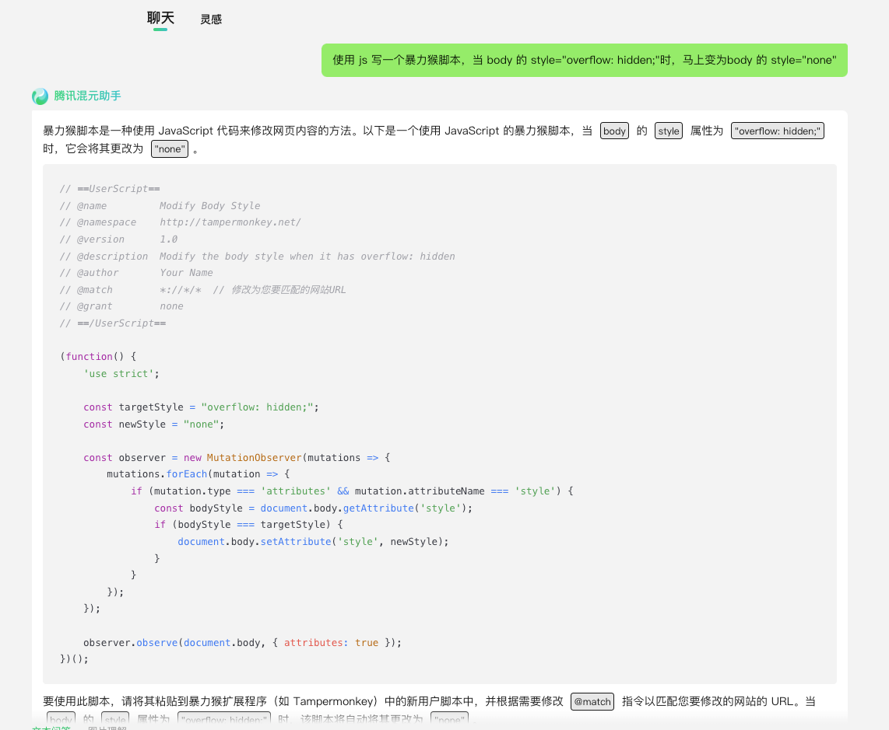
Task: Click the @namespace tampermonkey.net URL line
Action: coord(181,222)
